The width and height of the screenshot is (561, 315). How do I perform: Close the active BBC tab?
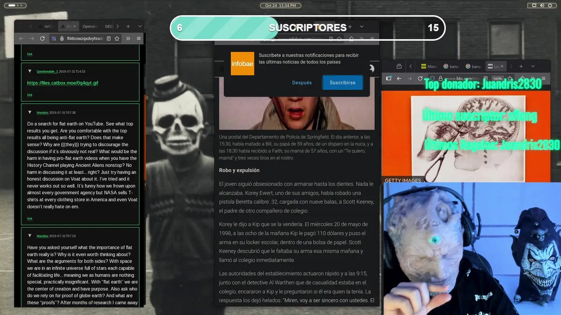coord(502,66)
